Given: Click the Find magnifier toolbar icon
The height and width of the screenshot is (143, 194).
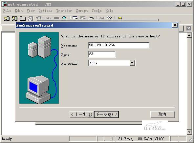Looking at the screenshot, I should pyautogui.click(x=64, y=18).
